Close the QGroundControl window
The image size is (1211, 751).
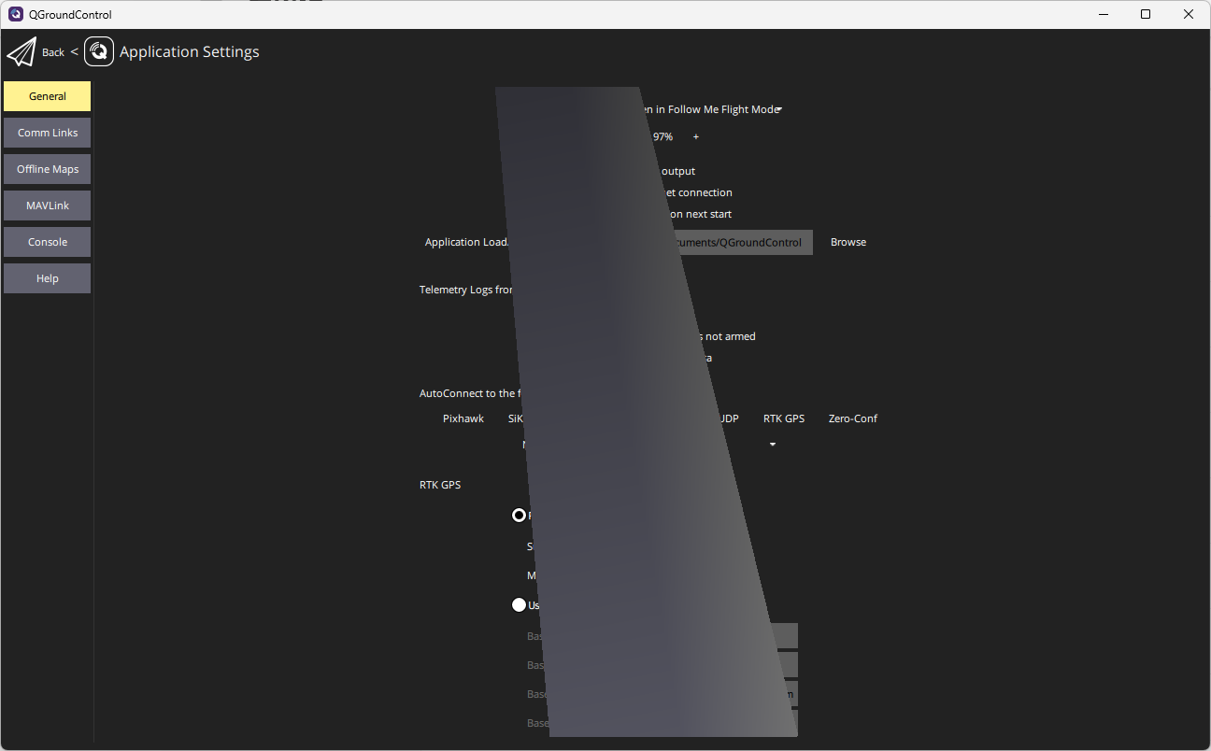[1189, 14]
